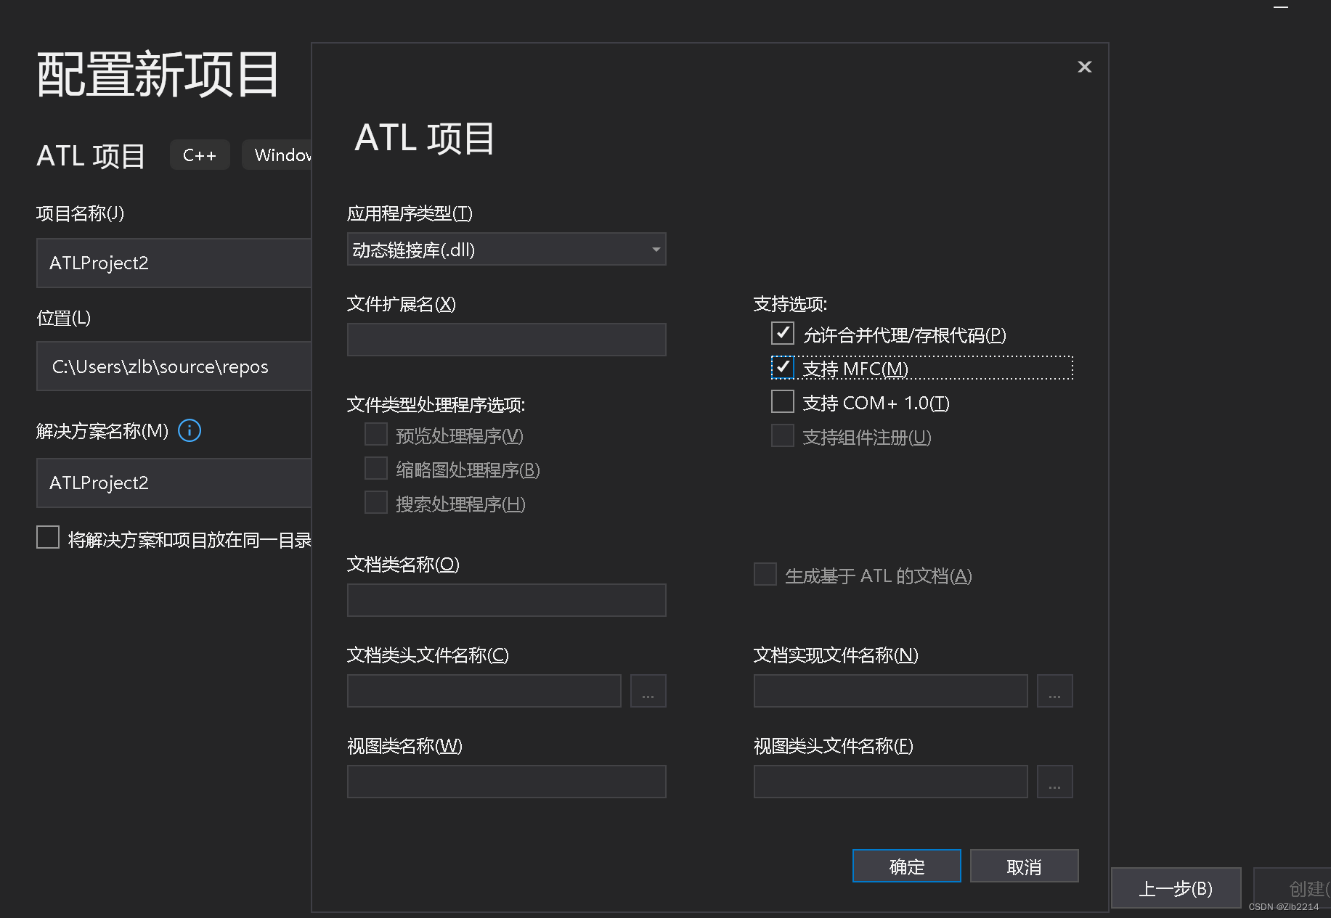This screenshot has height=918, width=1331.
Task: Click the Windows tag in background window
Action: click(x=277, y=155)
